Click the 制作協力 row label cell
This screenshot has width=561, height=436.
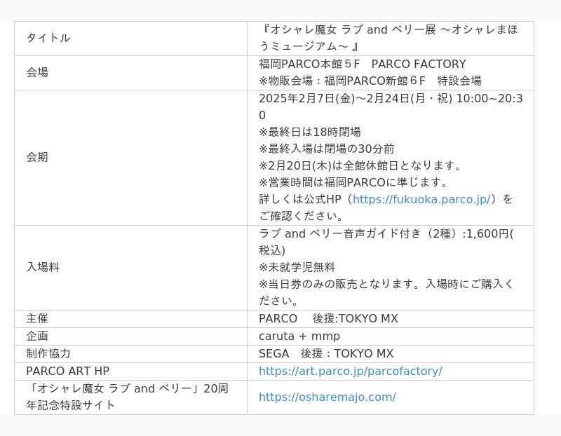130,354
